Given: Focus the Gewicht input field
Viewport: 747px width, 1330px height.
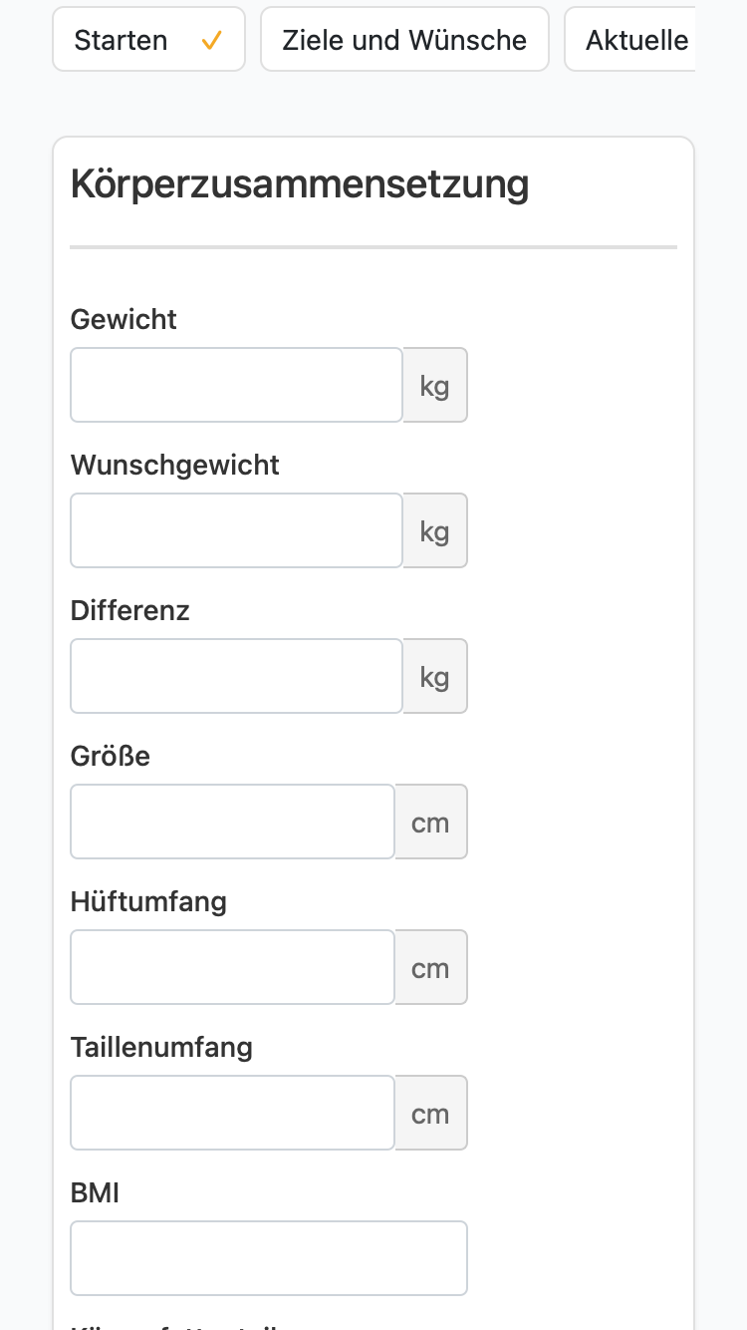Looking at the screenshot, I should click(x=237, y=385).
